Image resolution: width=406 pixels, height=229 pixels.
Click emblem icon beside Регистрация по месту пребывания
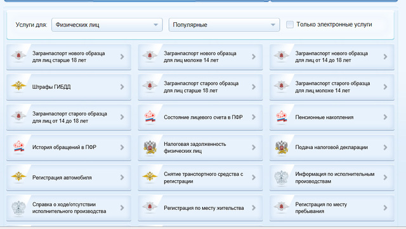pos(282,207)
